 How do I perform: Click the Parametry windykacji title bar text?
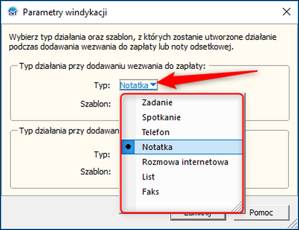[x=65, y=13]
